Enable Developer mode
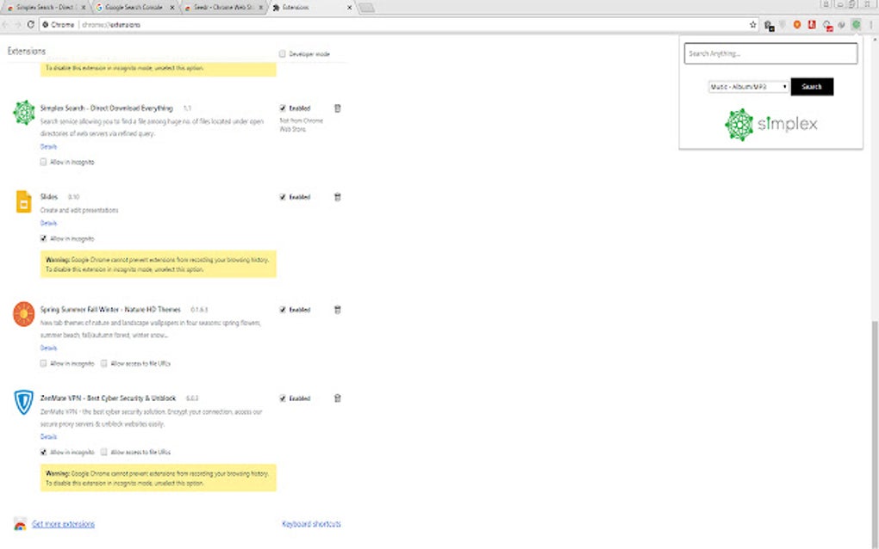The image size is (879, 549). point(282,53)
